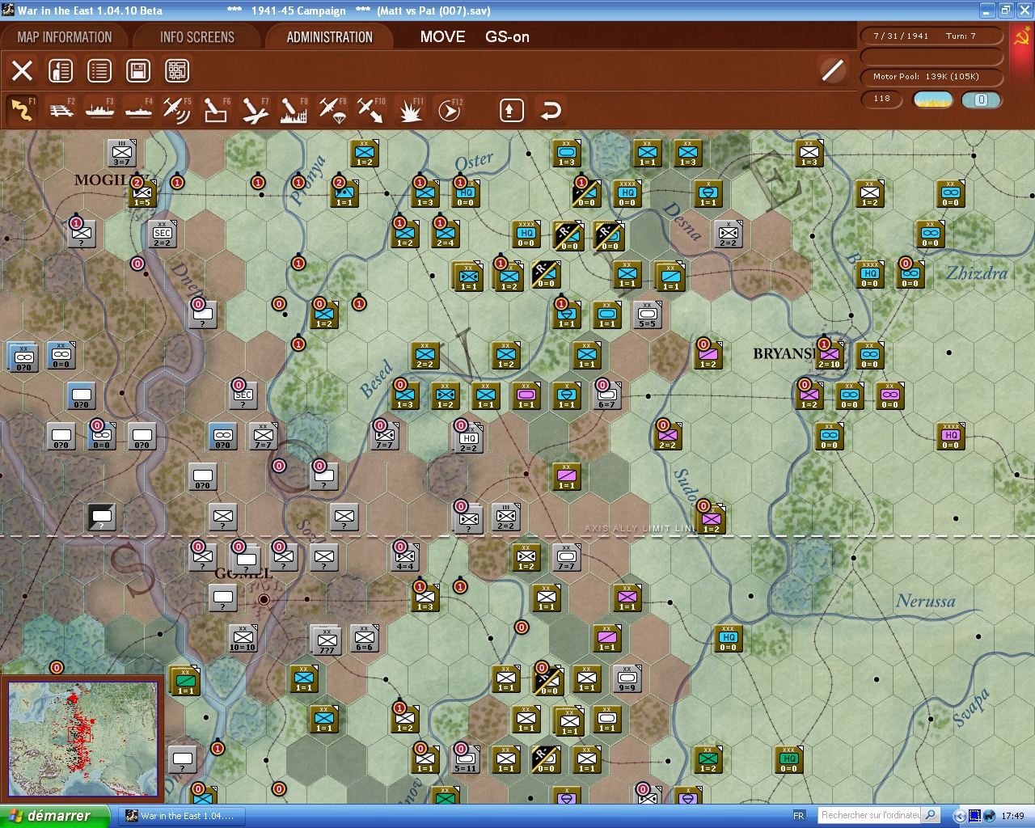This screenshot has height=828, width=1035.
Task: Click the system tray clock showing 17:49
Action: pos(1012,816)
